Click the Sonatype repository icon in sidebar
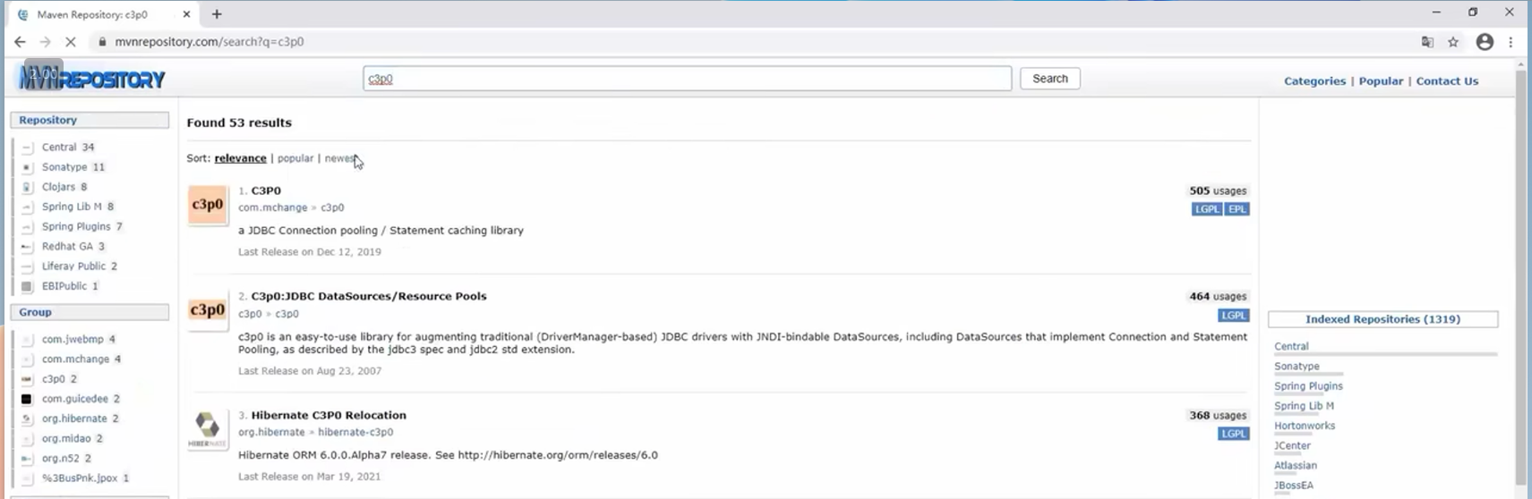Screen dimensions: 1532x499 (x=27, y=167)
